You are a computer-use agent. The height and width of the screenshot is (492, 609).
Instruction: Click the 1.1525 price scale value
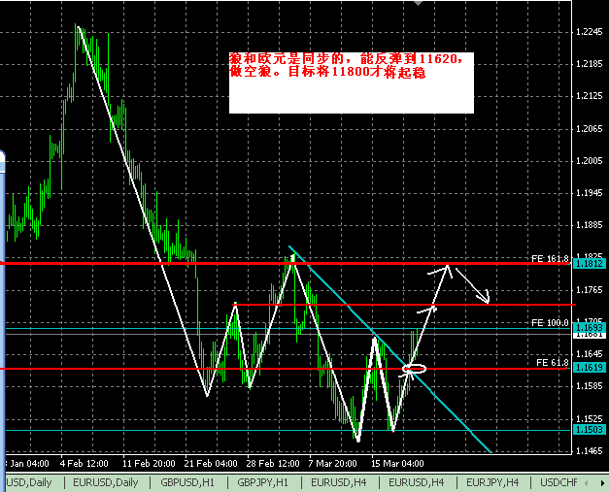click(x=590, y=418)
